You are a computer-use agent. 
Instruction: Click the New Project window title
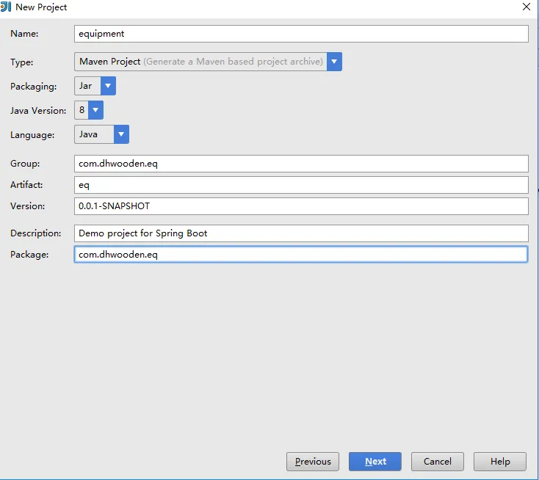click(x=41, y=7)
